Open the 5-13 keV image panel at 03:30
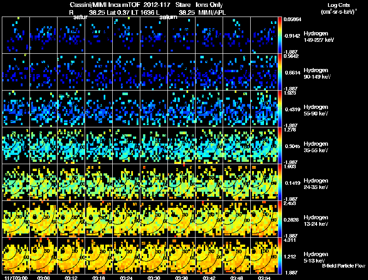The height and width of the screenshot is (280, 368). 154,256
